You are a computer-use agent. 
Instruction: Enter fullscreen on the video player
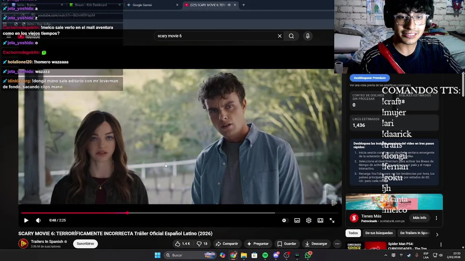point(332,220)
